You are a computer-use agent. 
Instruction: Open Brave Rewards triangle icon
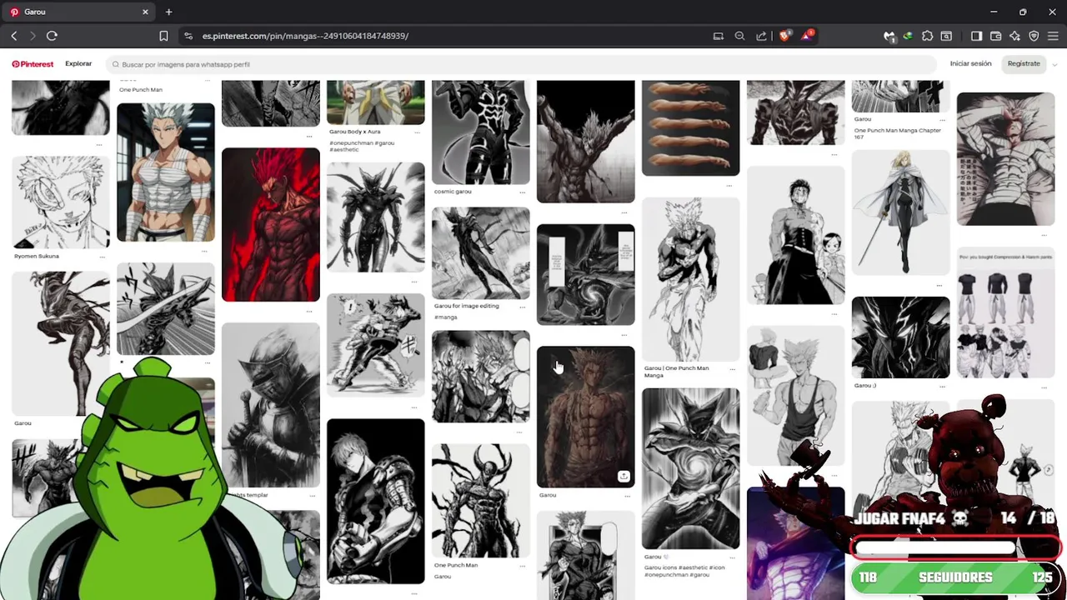[x=807, y=36]
